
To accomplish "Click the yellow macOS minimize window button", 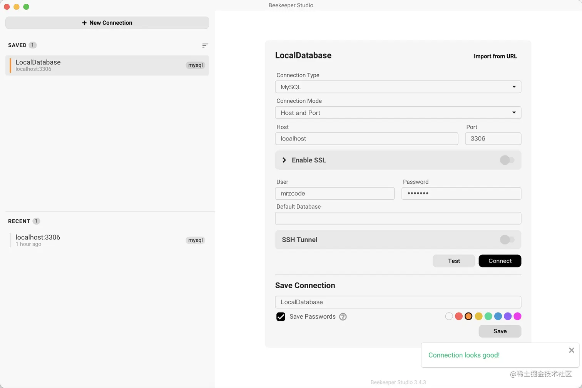I will tap(17, 7).
